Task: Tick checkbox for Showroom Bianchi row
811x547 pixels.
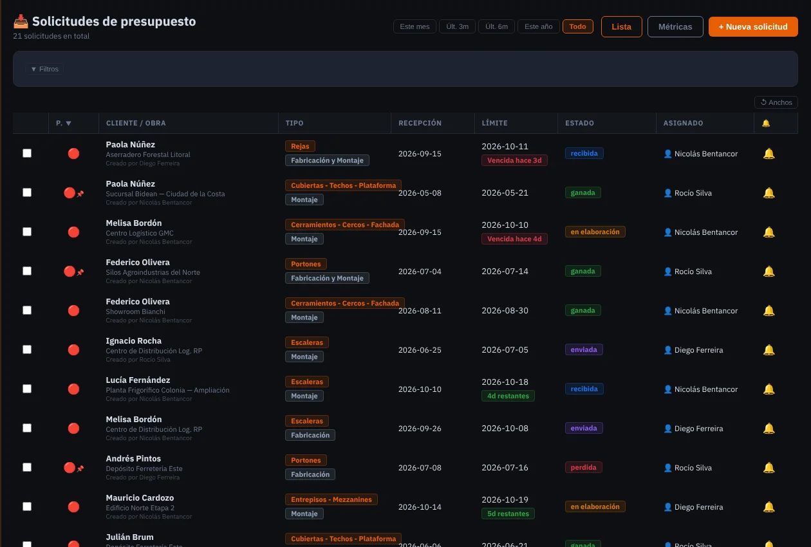Action: point(27,310)
